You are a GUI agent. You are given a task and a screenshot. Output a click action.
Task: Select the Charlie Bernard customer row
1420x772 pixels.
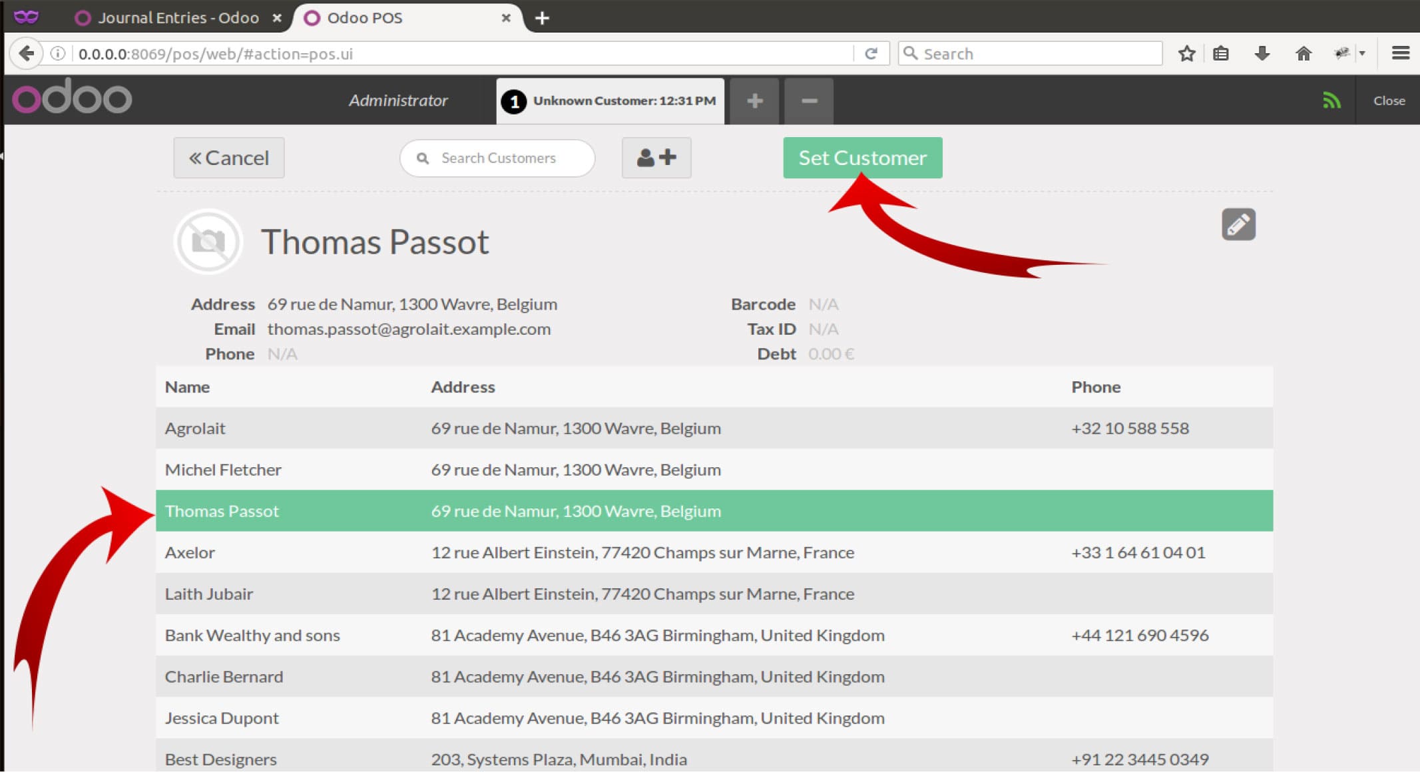(714, 676)
